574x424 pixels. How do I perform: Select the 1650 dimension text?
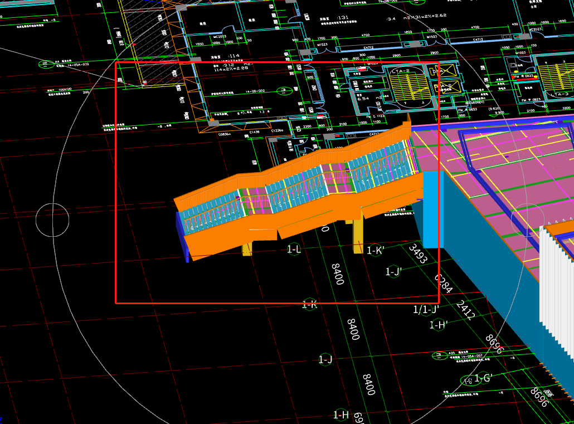pos(562,22)
